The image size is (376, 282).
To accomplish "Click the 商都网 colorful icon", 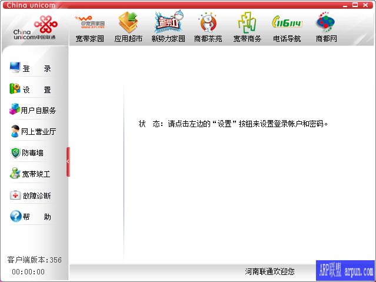I will pyautogui.click(x=325, y=22).
